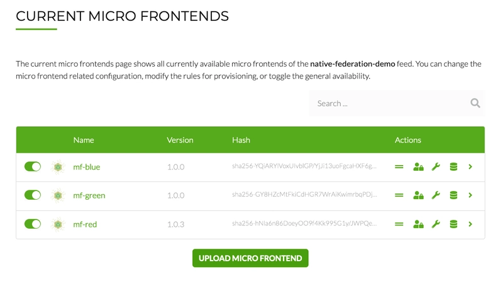Click the database icon in mf-red row
Screen dimensions: 503x282
point(453,224)
